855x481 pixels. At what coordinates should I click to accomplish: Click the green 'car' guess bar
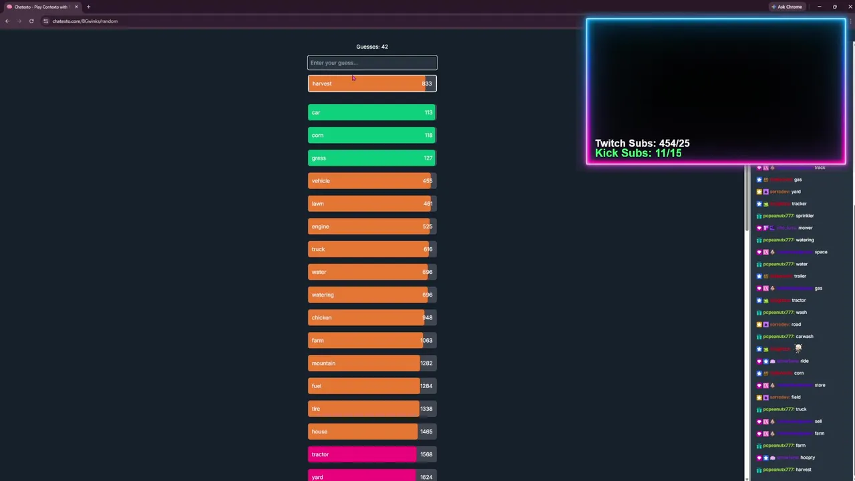tap(372, 112)
